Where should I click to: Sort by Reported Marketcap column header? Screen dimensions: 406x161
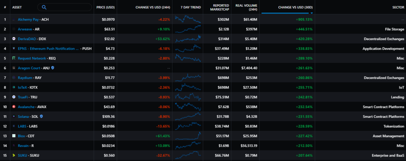pyautogui.click(x=217, y=7)
